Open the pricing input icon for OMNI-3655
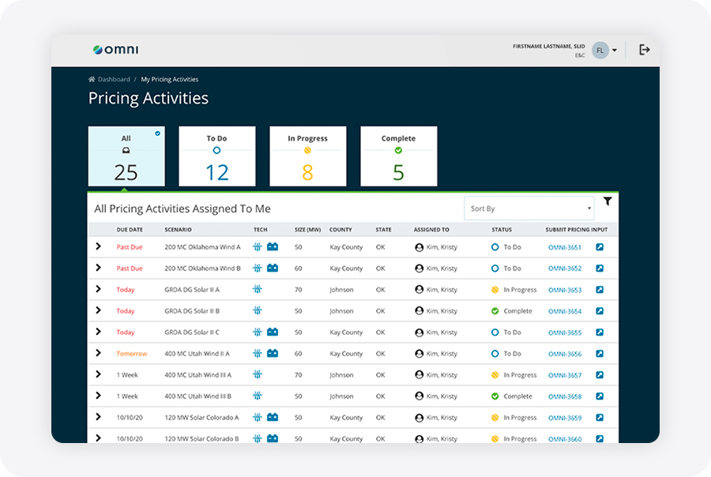The image size is (711, 477). (x=600, y=332)
